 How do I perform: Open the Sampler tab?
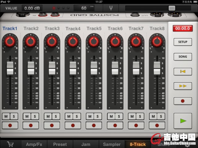(112, 144)
